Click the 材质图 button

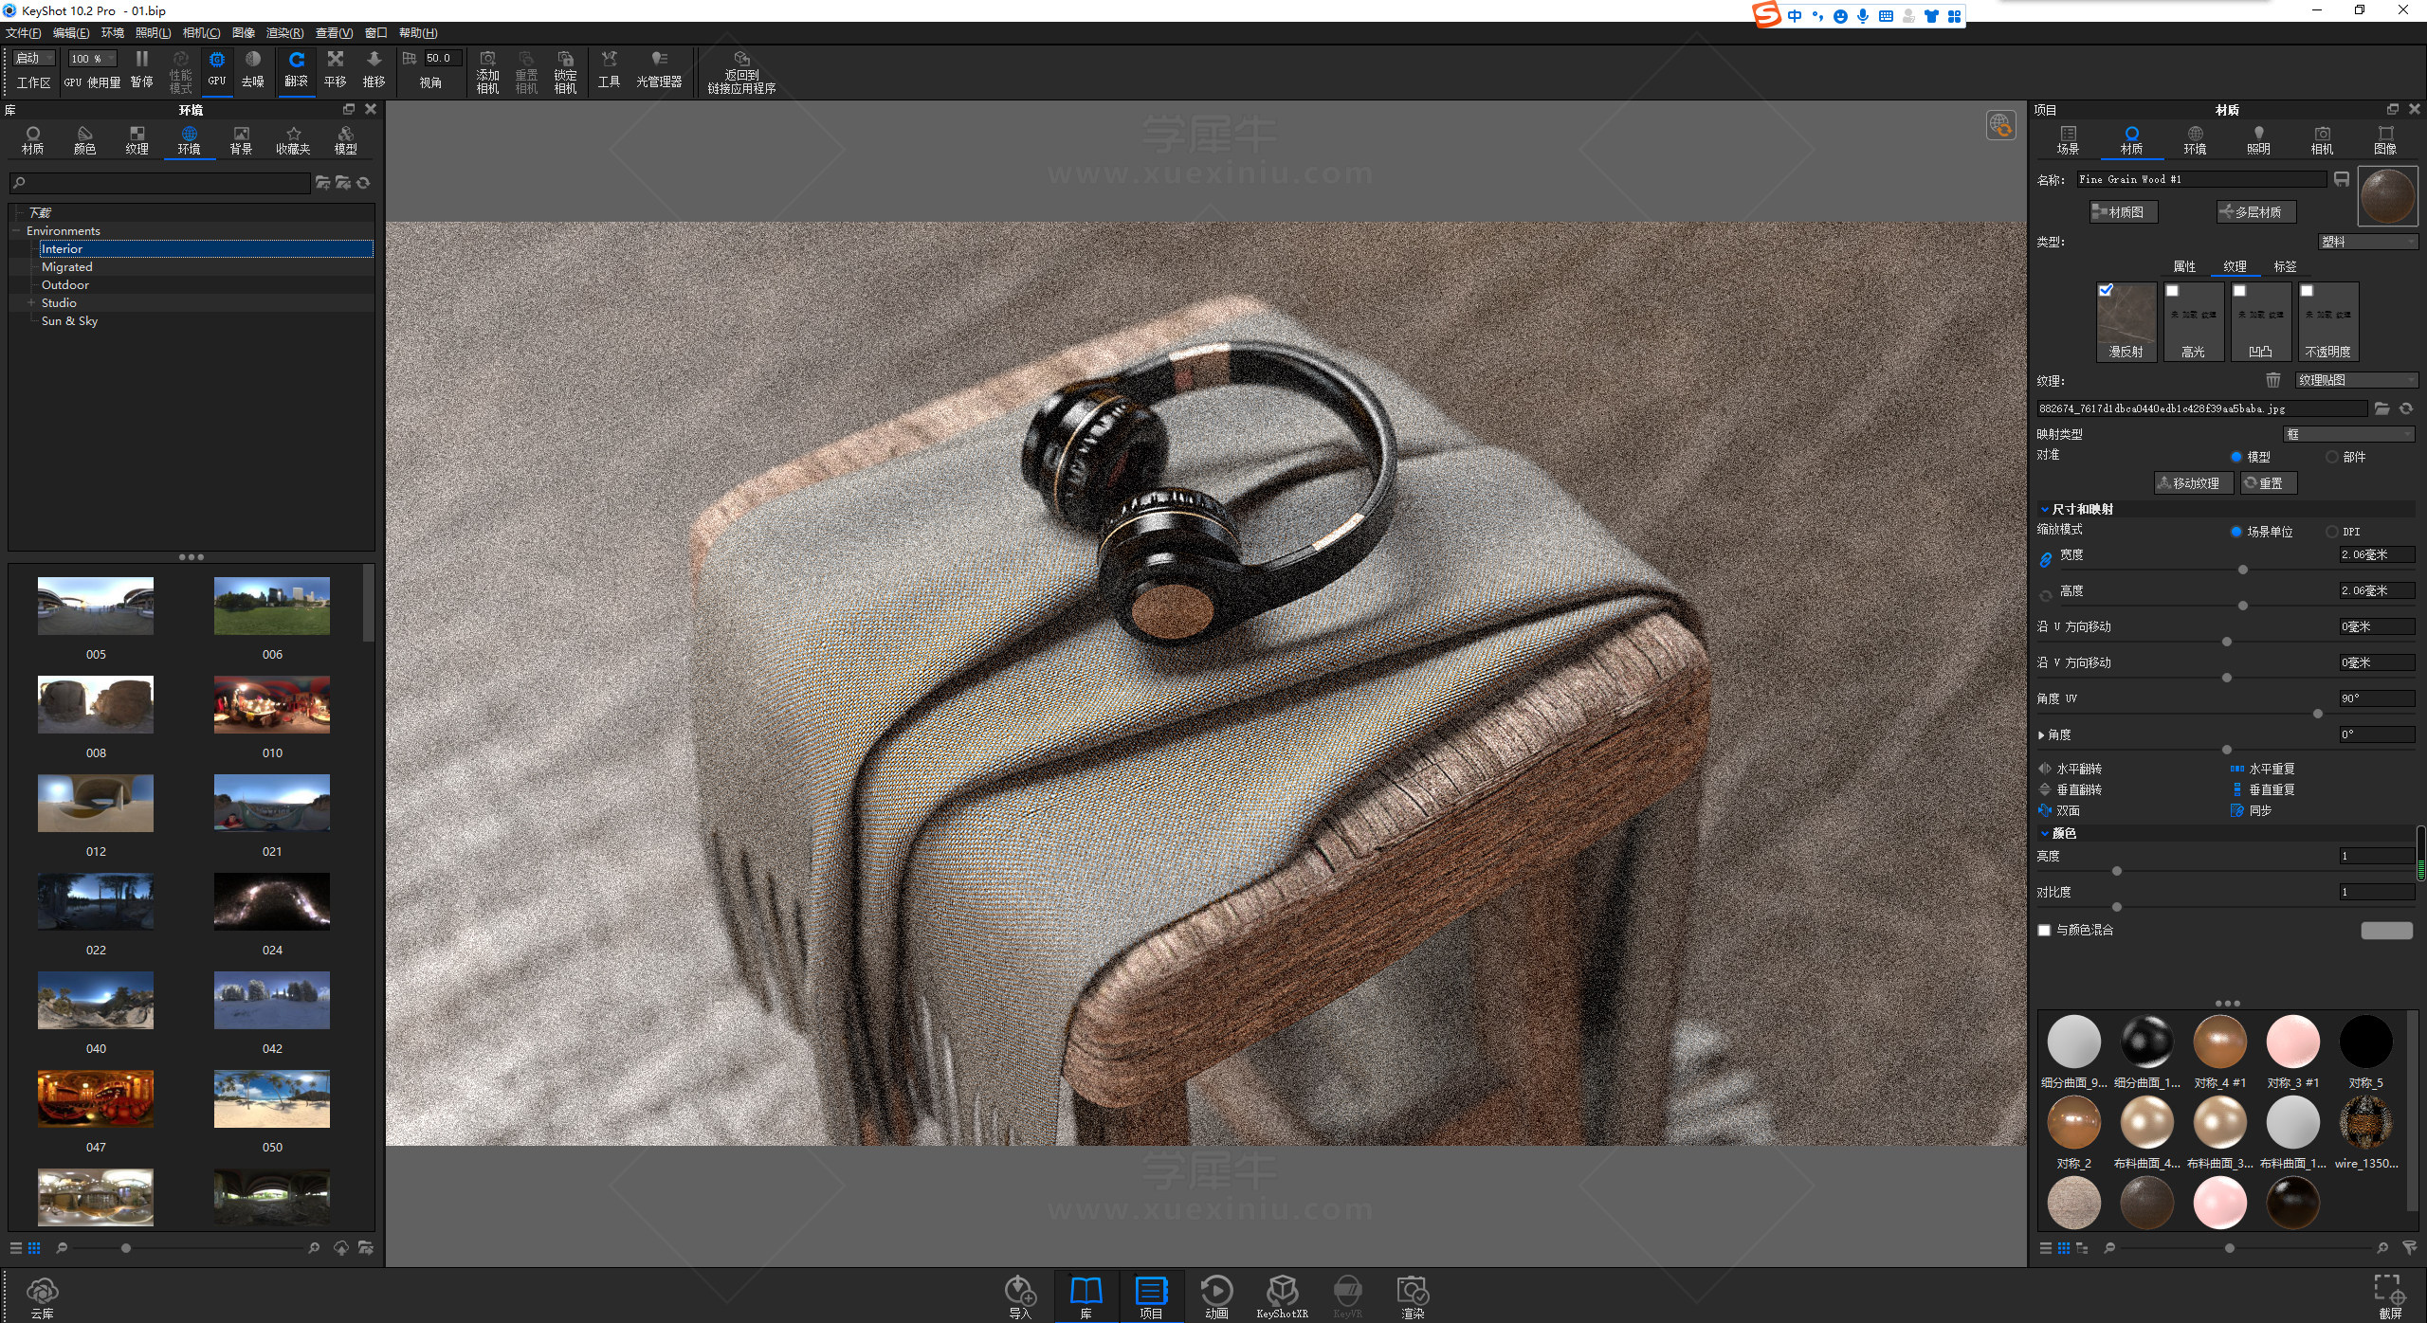2124,212
